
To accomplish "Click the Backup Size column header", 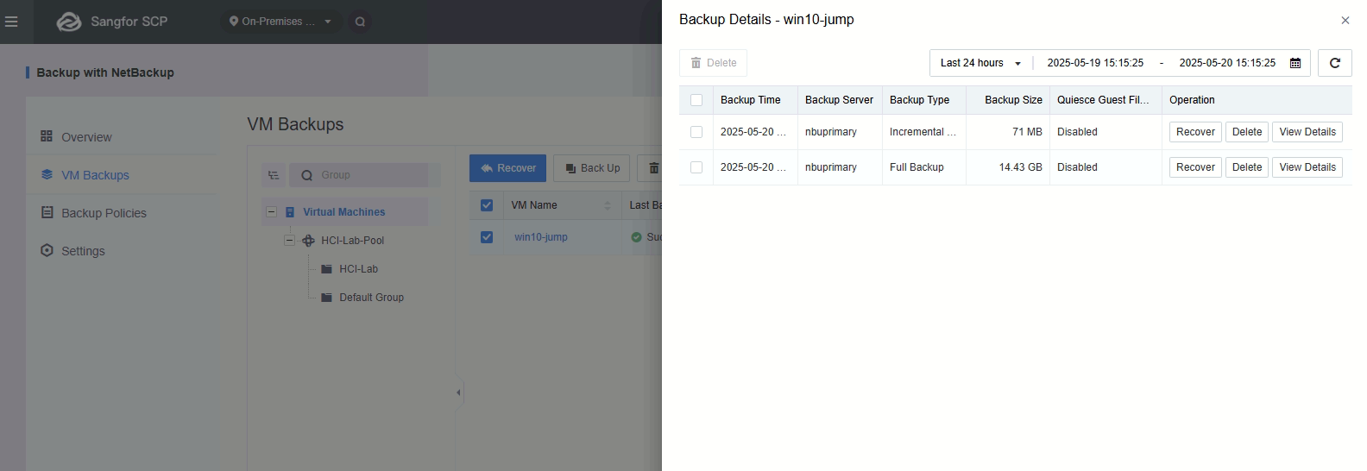I will tap(1008, 100).
